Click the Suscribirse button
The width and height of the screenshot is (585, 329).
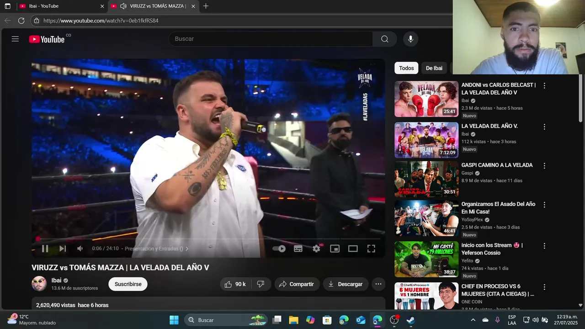point(128,284)
